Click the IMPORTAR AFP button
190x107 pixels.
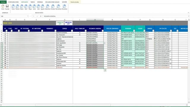(68, 23)
